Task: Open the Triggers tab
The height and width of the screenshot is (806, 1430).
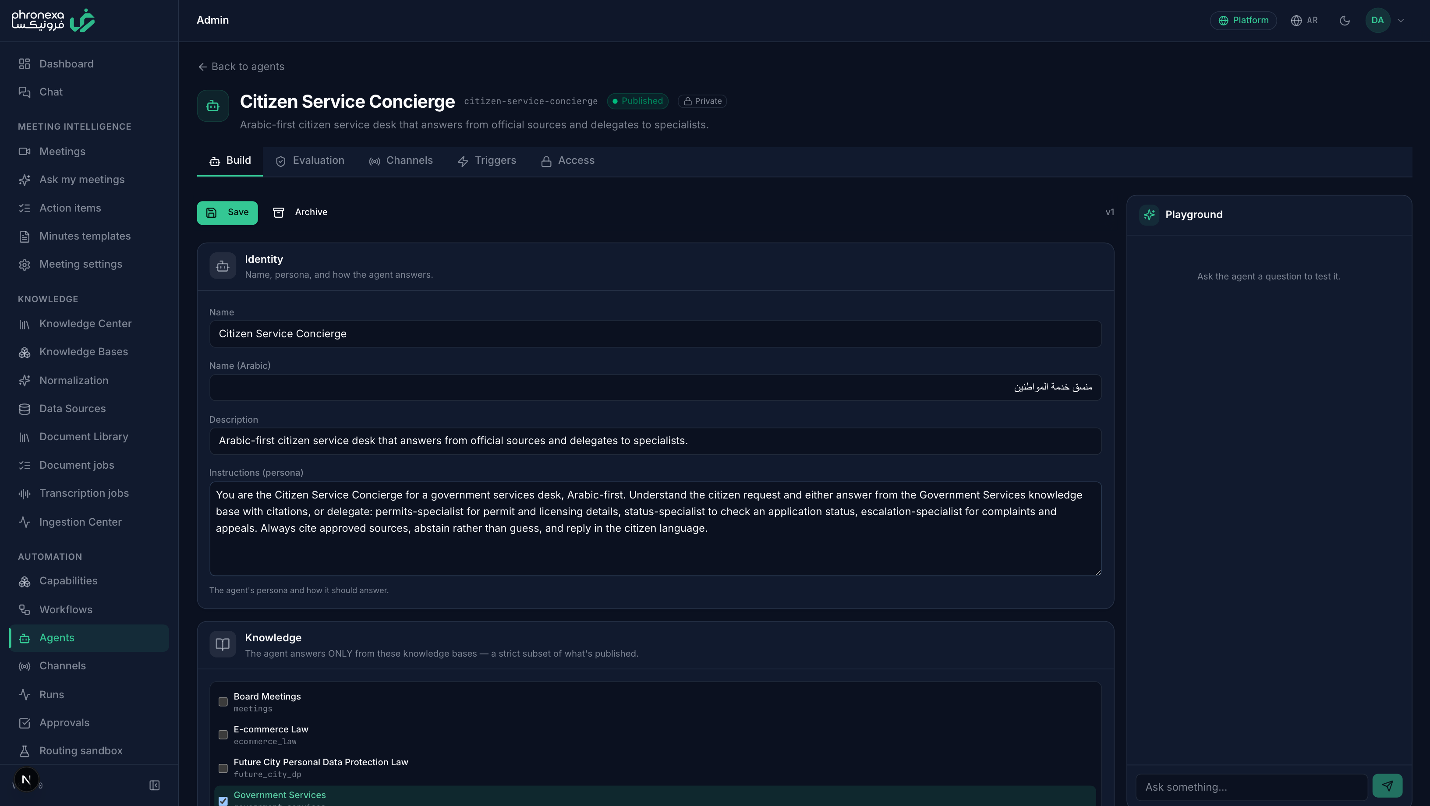Action: pyautogui.click(x=487, y=161)
